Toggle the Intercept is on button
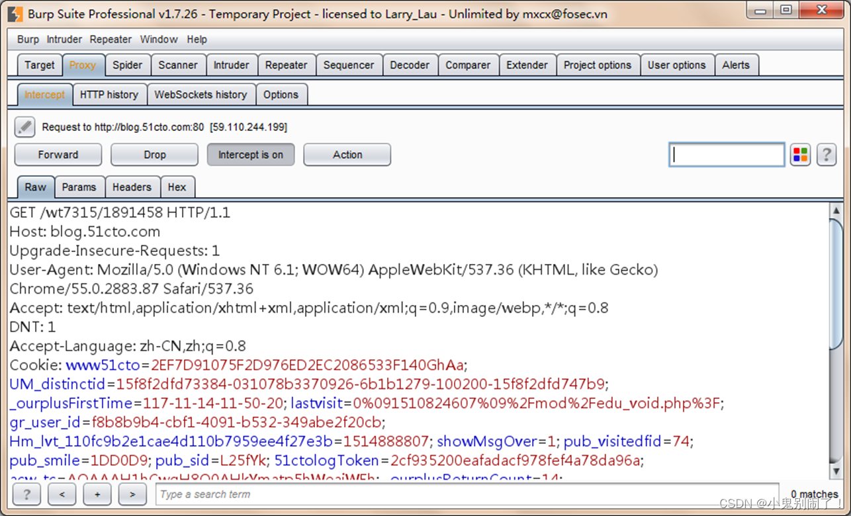The height and width of the screenshot is (516, 851). 251,155
